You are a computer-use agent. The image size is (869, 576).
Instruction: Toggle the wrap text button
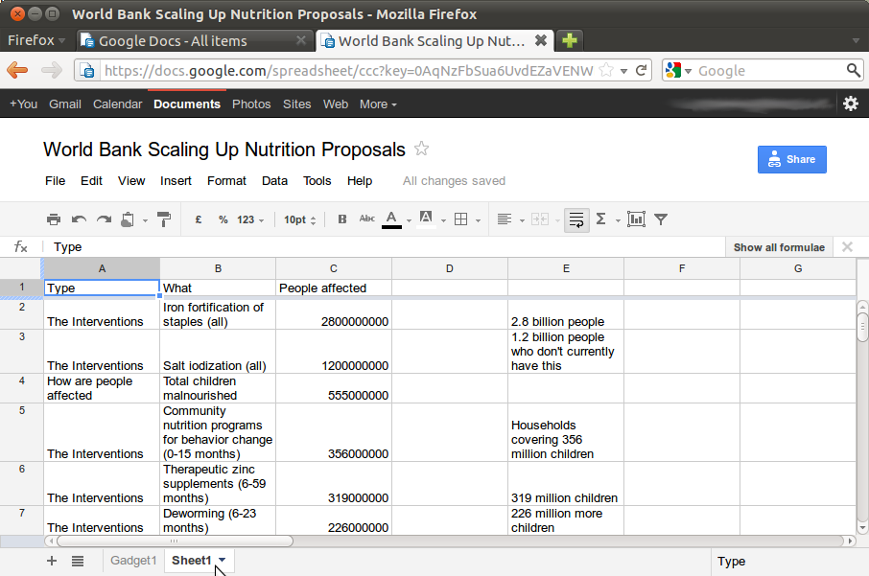click(576, 219)
